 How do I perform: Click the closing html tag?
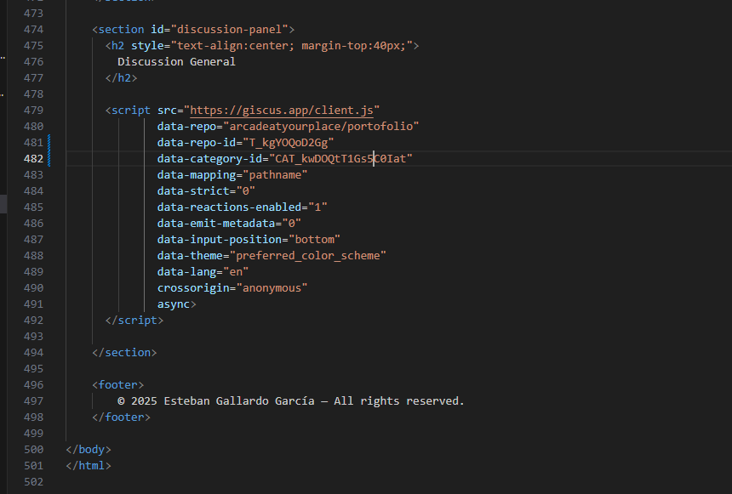point(88,465)
